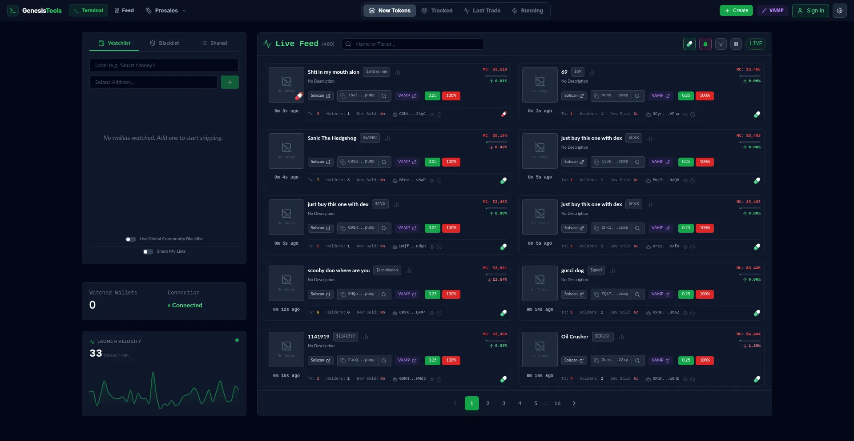854x441 pixels.
Task: Click the Solana Address input field
Action: pos(153,82)
